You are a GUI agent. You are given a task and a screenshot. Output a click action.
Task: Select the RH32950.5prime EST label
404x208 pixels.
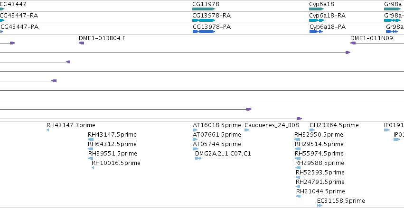click(x=319, y=135)
